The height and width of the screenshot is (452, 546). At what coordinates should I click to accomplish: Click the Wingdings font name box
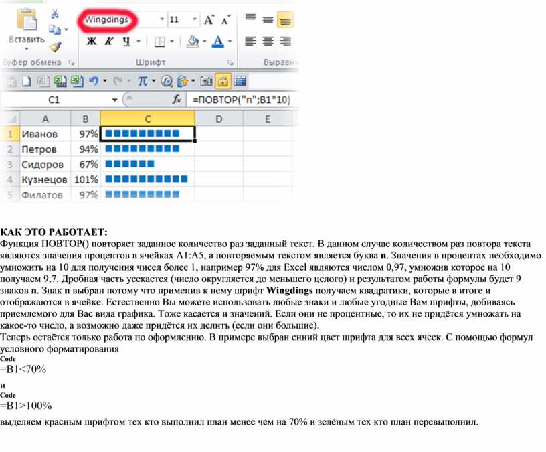(x=120, y=19)
